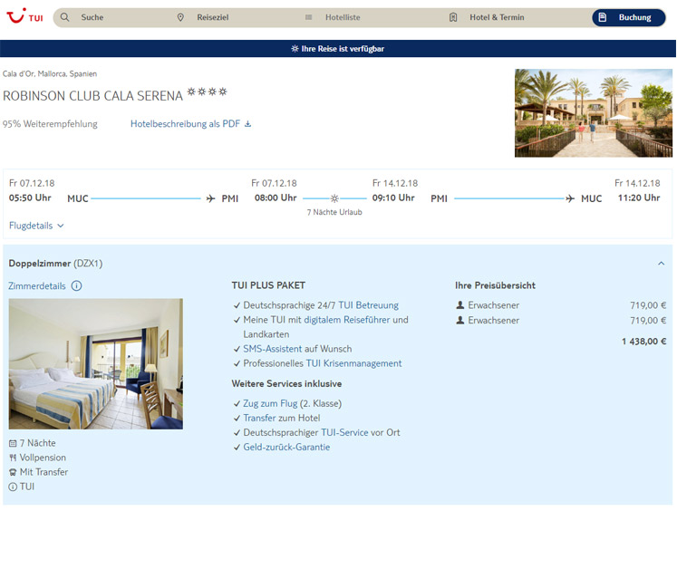Click the Hotel & Termin building icon
This screenshot has height=569, width=677.
pos(453,17)
